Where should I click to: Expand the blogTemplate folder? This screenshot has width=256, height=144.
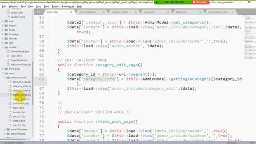point(5,134)
